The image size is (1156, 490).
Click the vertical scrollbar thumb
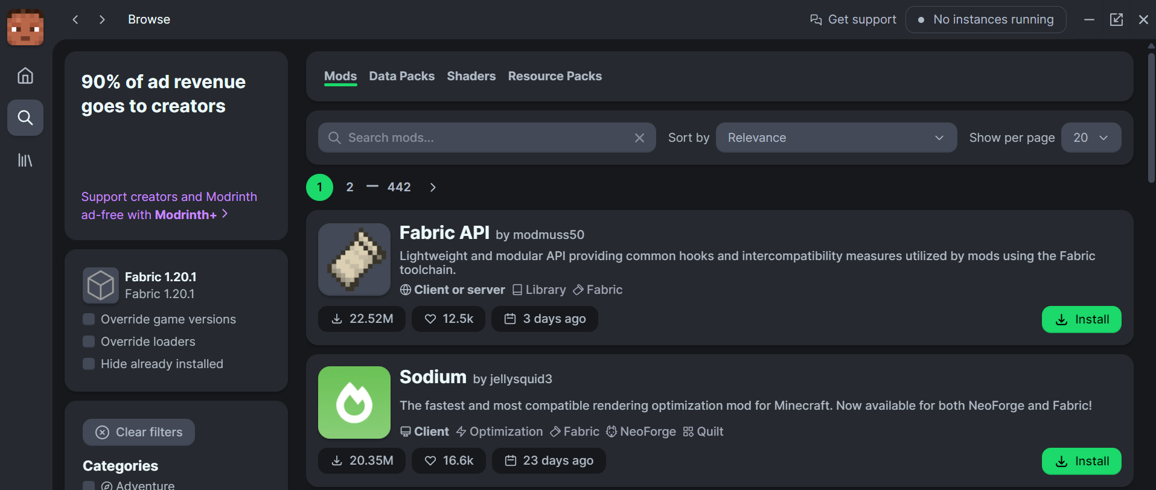[1151, 118]
